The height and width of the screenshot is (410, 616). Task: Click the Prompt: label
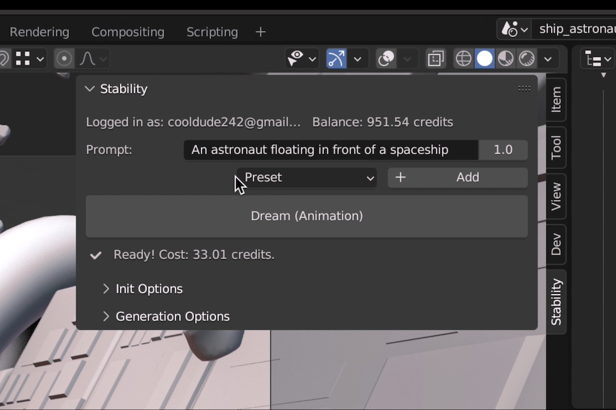109,150
